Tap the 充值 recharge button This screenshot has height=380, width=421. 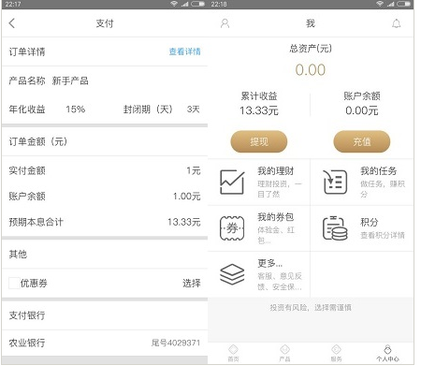362,141
